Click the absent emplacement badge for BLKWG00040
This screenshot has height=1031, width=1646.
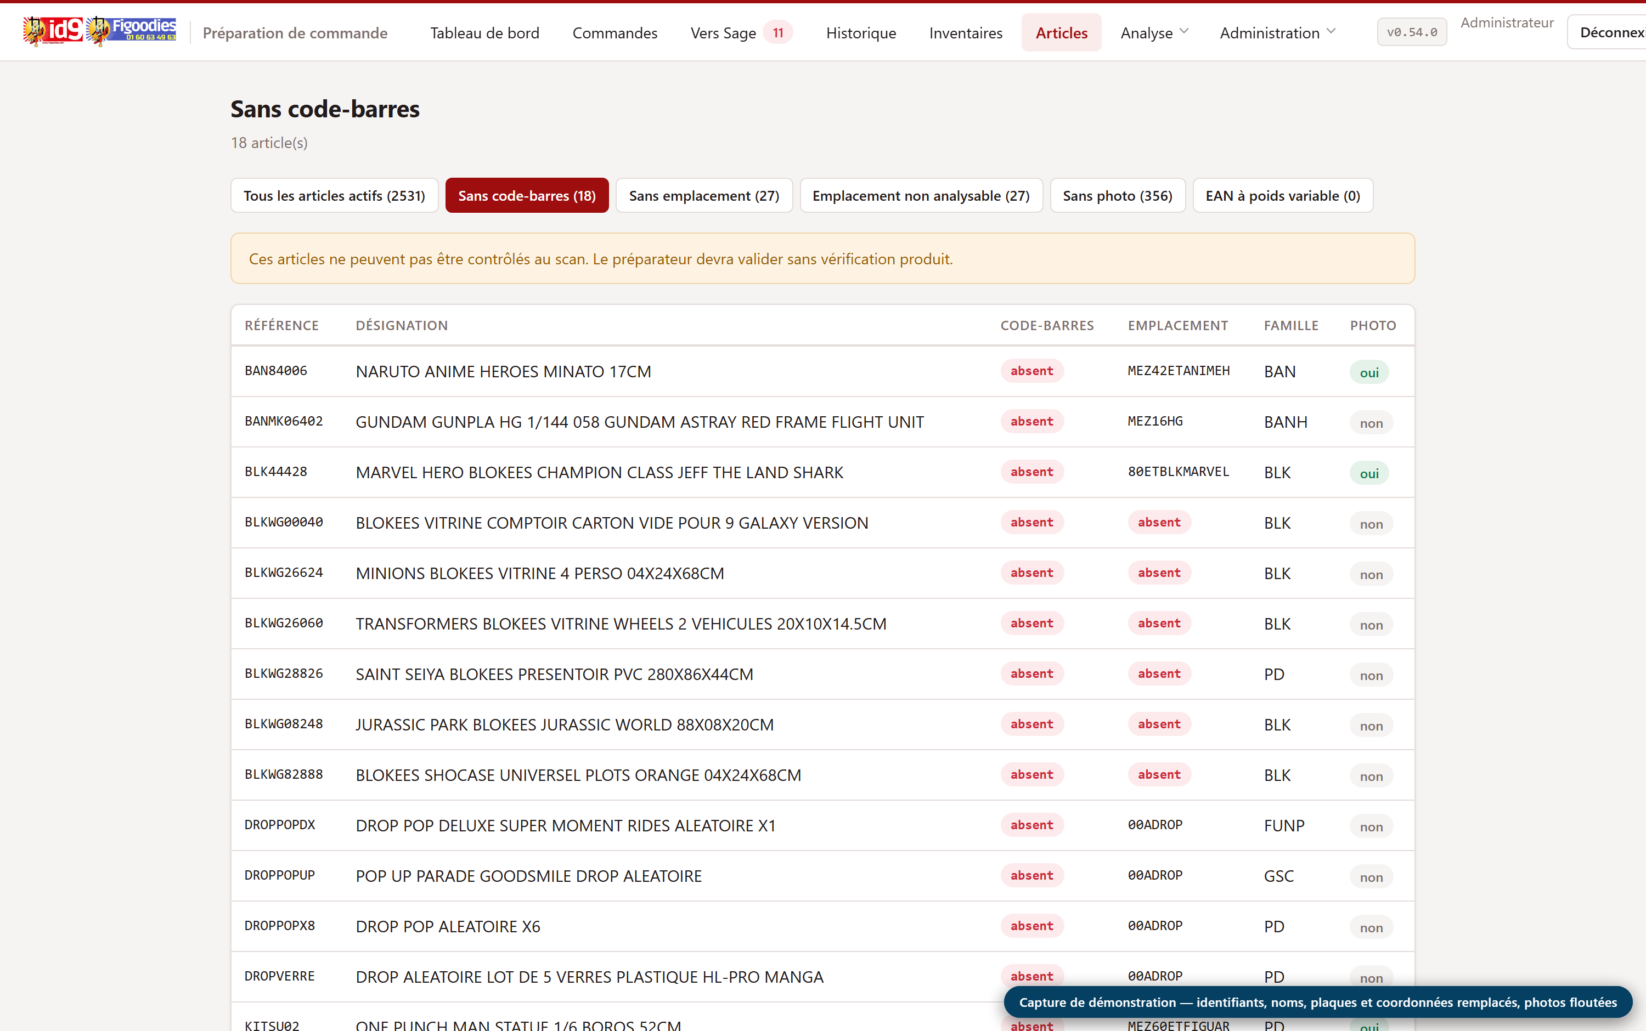(x=1159, y=522)
